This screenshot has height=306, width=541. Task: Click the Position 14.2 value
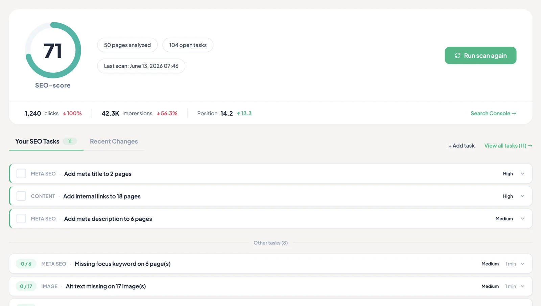[x=227, y=113]
